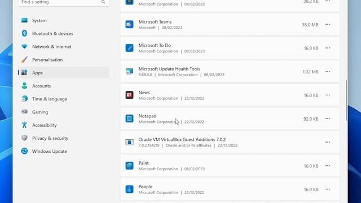Click the System monitor icon
The height and width of the screenshot is (203, 361).
click(x=24, y=20)
